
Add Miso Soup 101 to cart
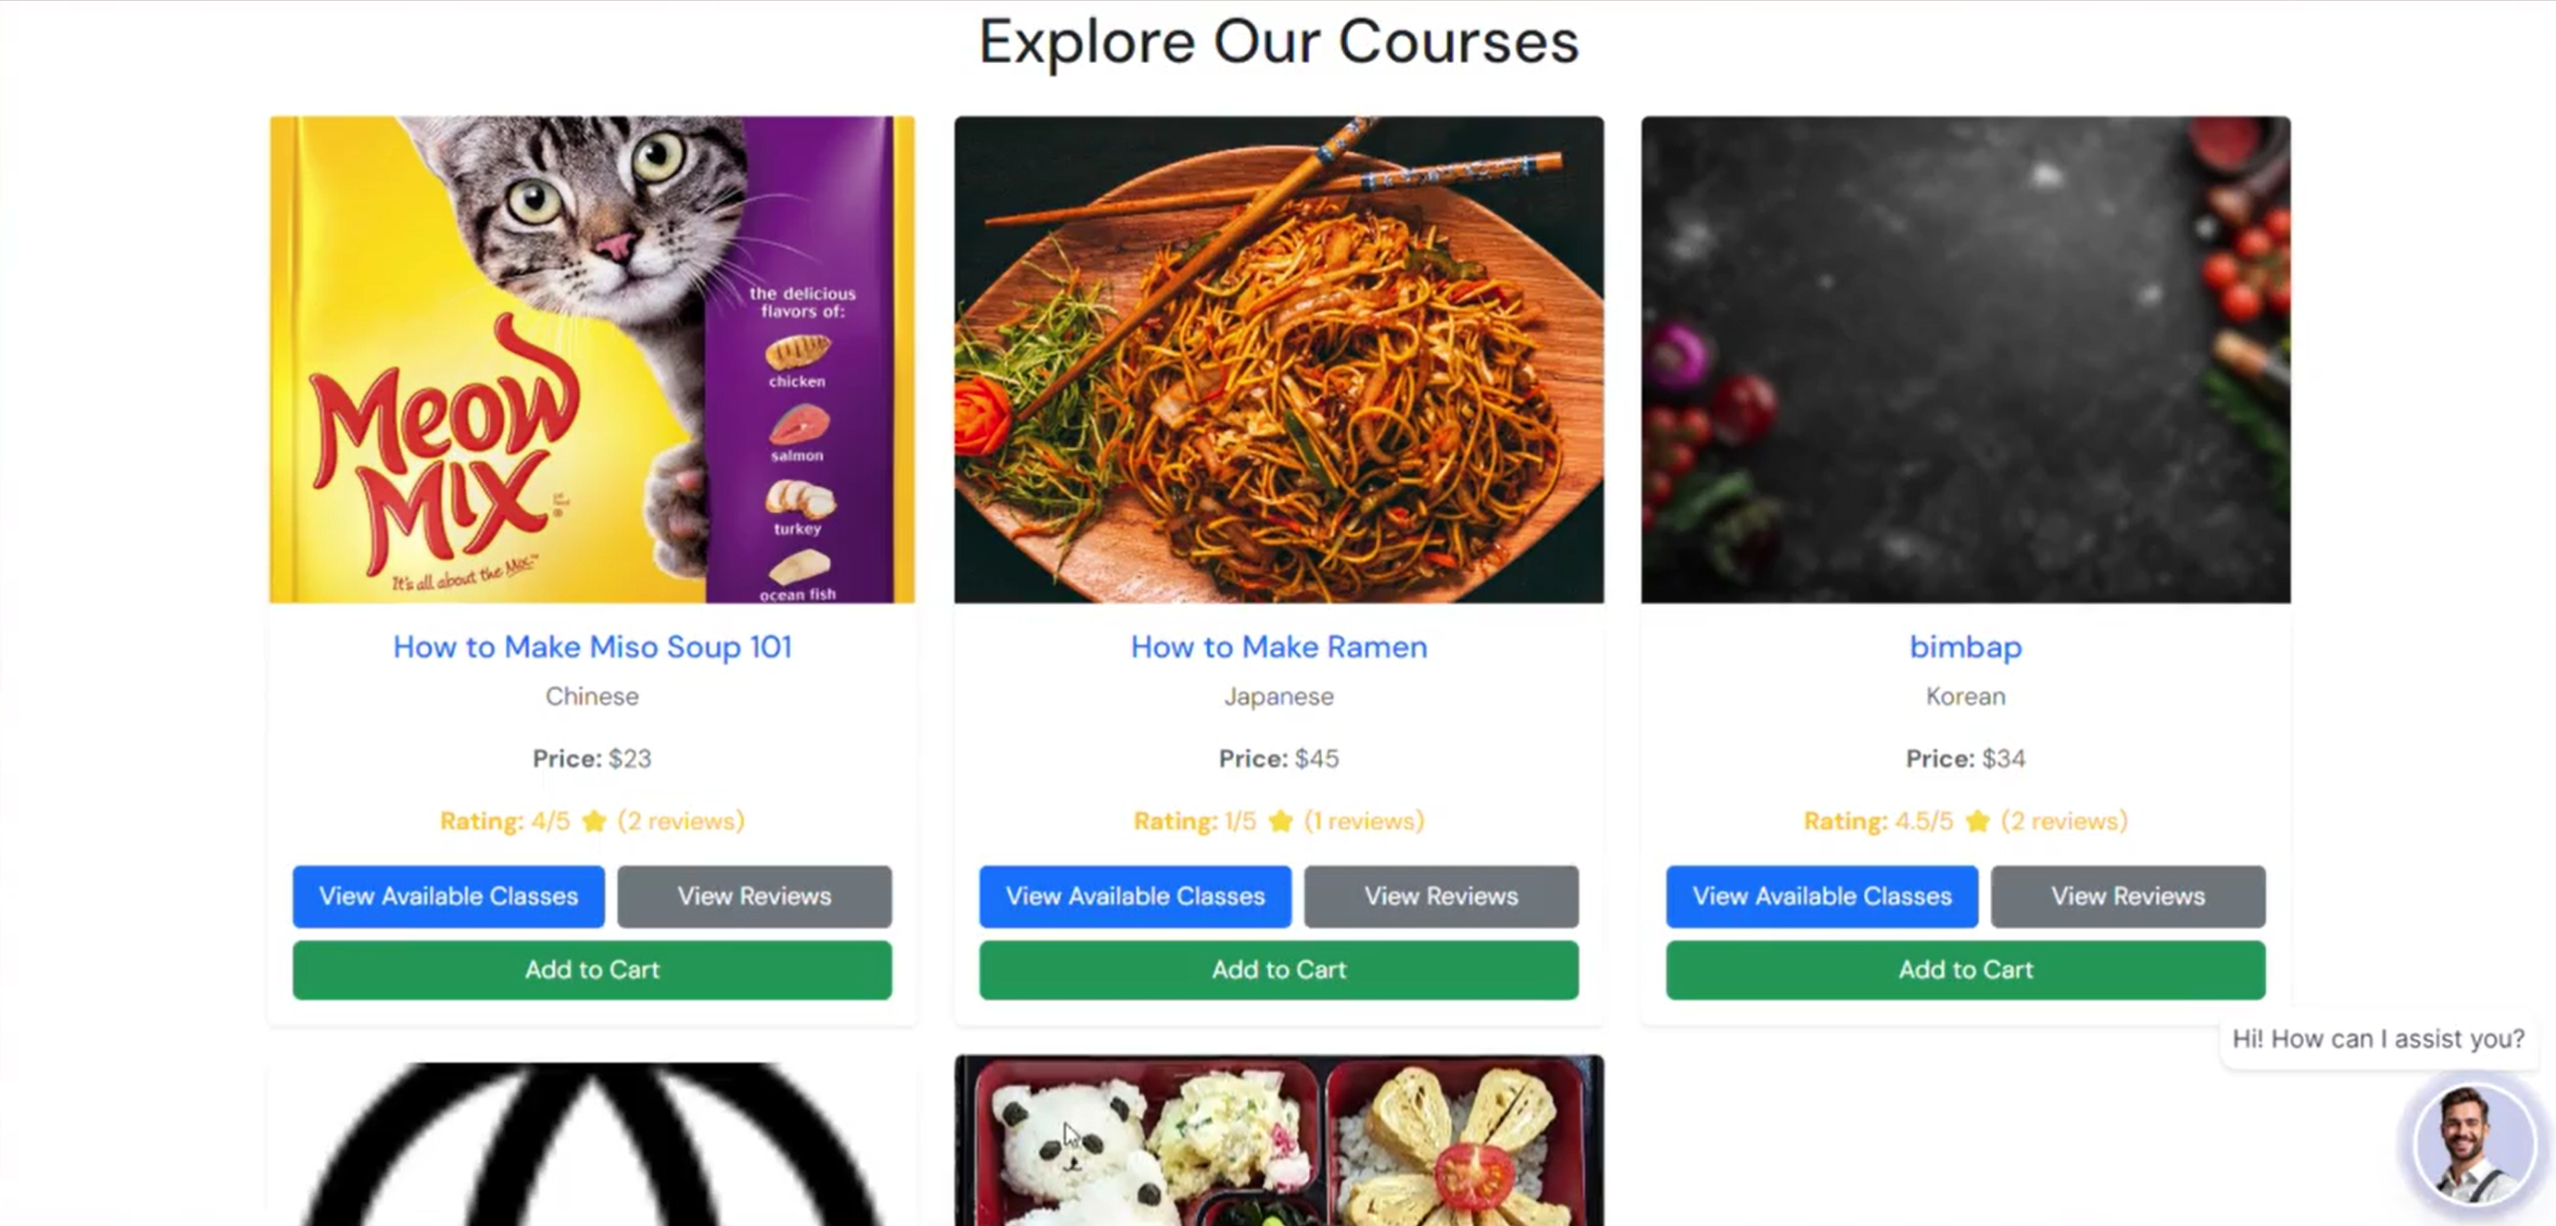tap(592, 969)
